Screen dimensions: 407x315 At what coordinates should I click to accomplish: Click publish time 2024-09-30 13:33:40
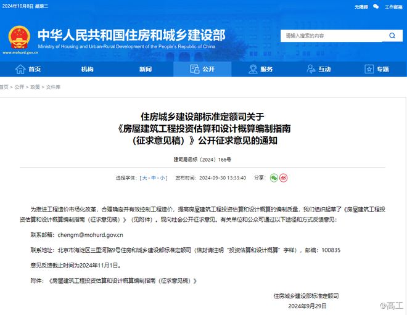click(223, 178)
